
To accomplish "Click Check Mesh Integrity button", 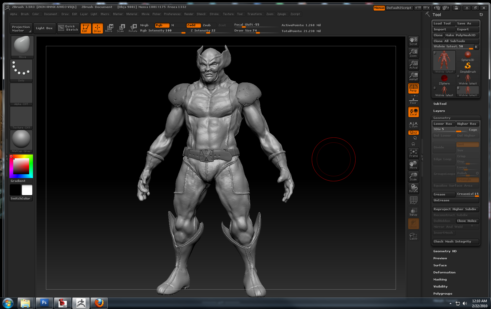I will coord(456,242).
